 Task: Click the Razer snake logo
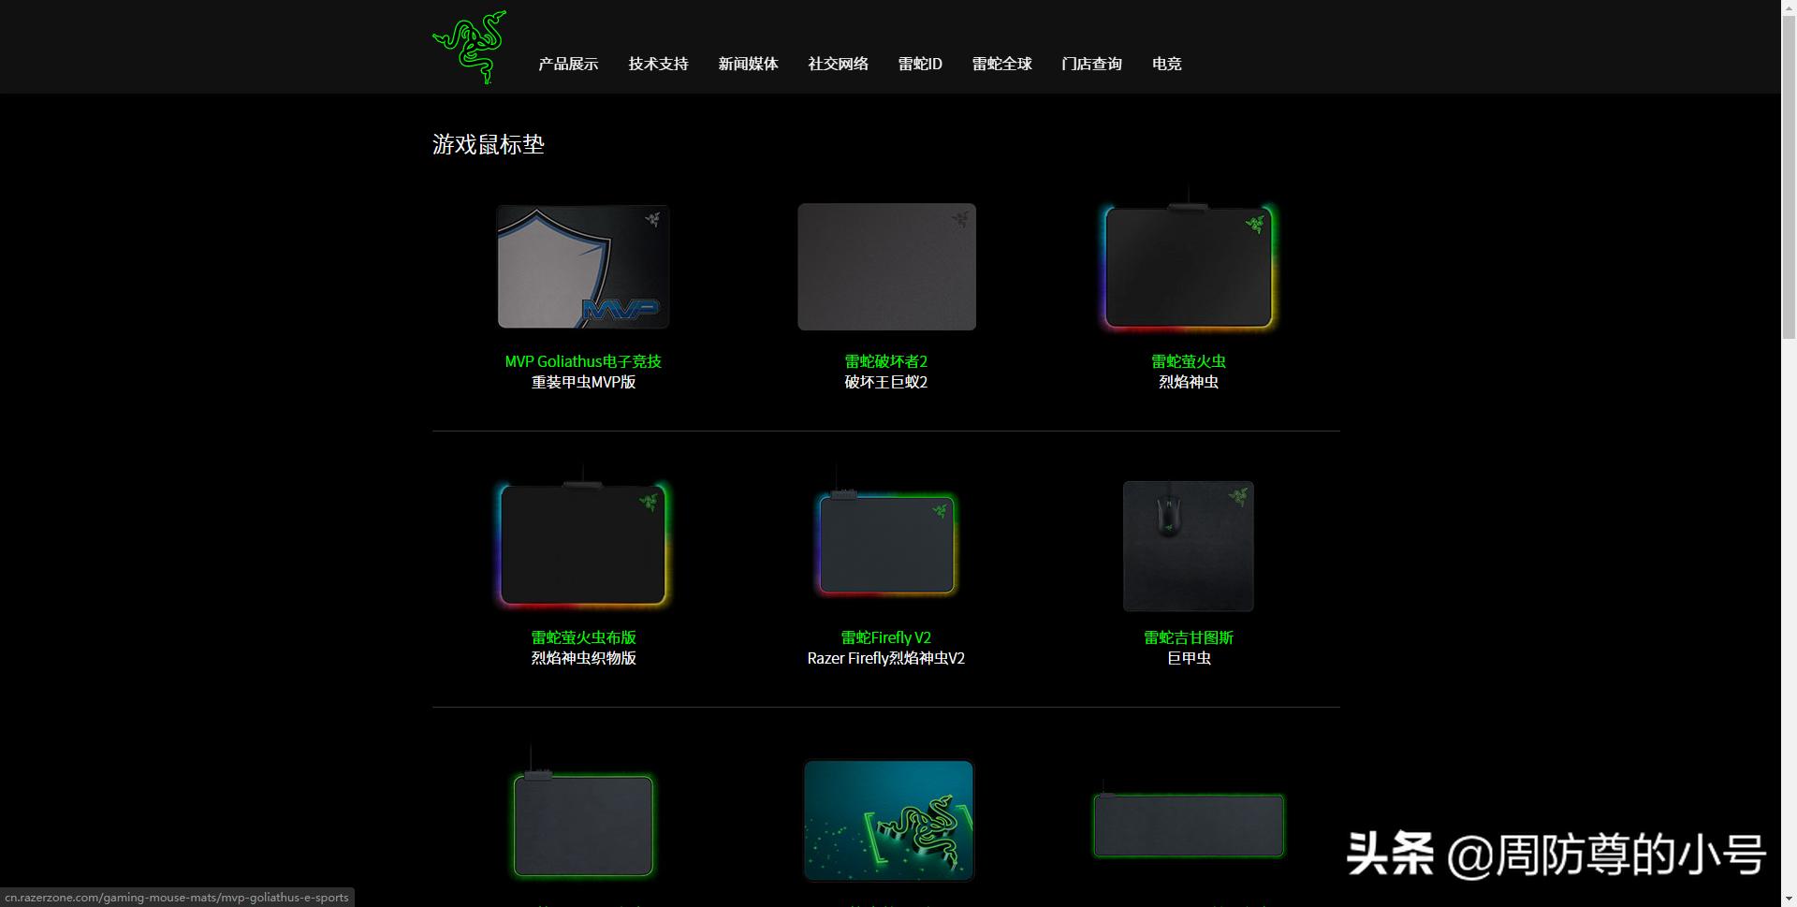click(x=468, y=47)
